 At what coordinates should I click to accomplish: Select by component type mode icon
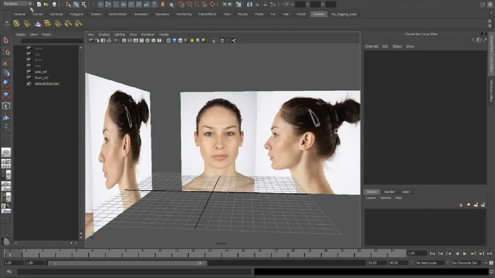(x=83, y=4)
